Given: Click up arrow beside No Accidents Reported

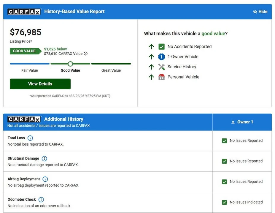Looking at the screenshot, I should point(151,47).
